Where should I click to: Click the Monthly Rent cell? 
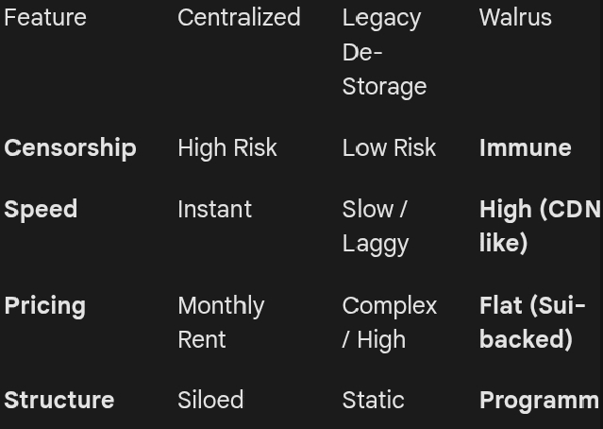tap(221, 322)
